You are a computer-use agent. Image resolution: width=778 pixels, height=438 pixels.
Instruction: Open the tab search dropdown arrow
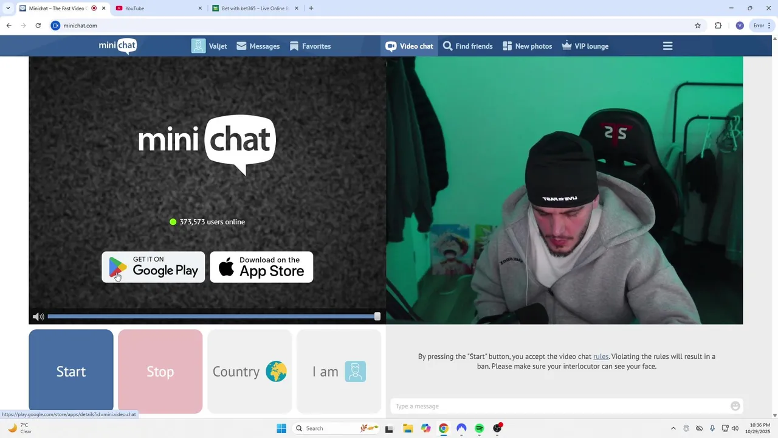click(x=8, y=9)
